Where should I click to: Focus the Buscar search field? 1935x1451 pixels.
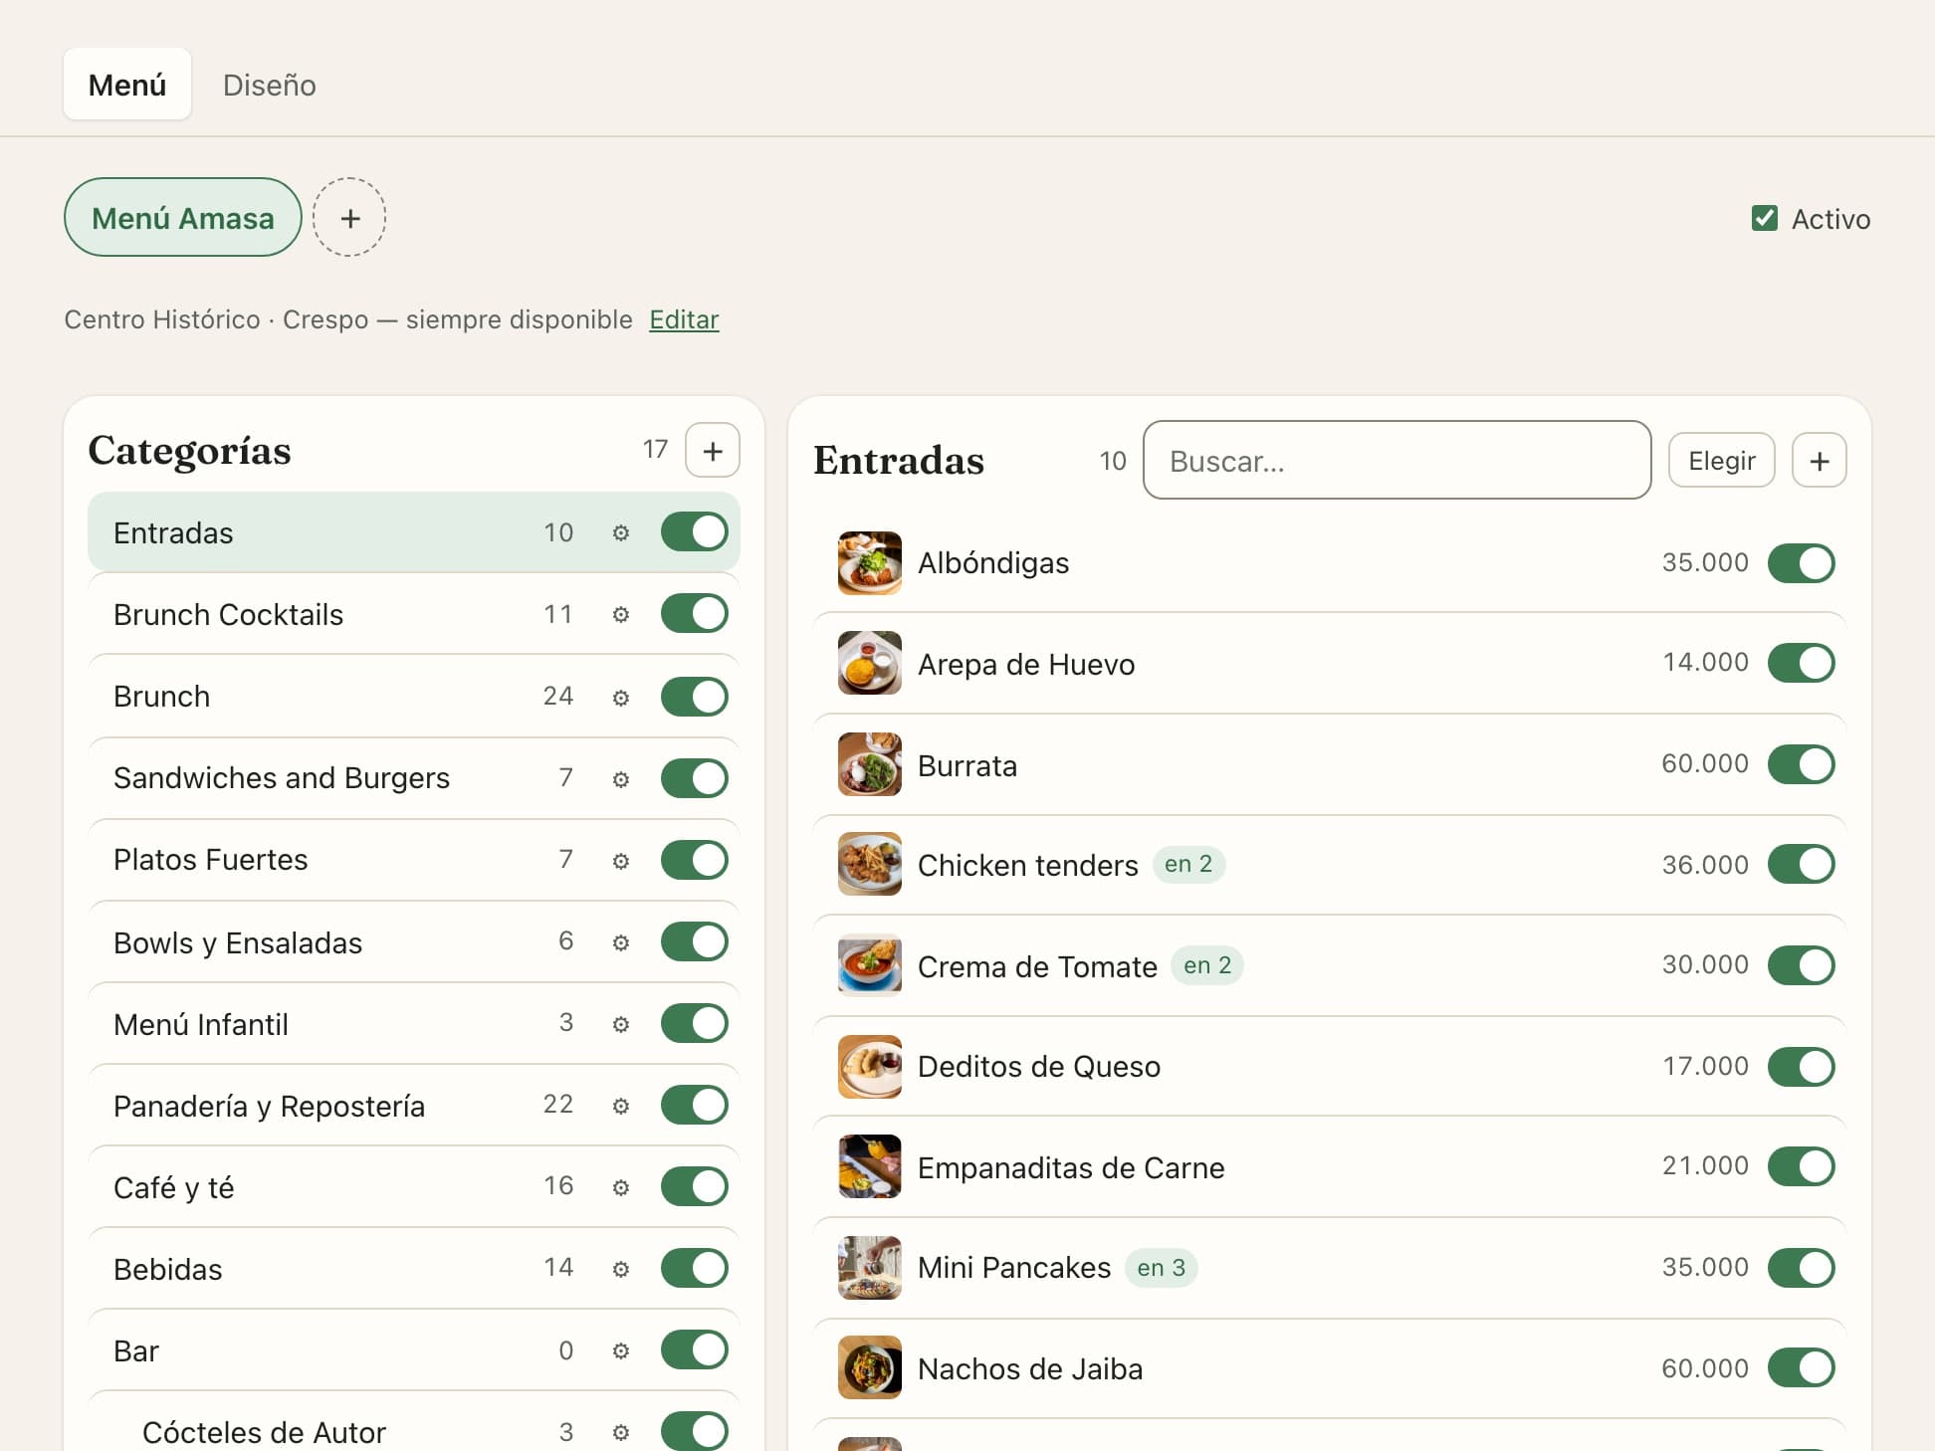[x=1397, y=461]
